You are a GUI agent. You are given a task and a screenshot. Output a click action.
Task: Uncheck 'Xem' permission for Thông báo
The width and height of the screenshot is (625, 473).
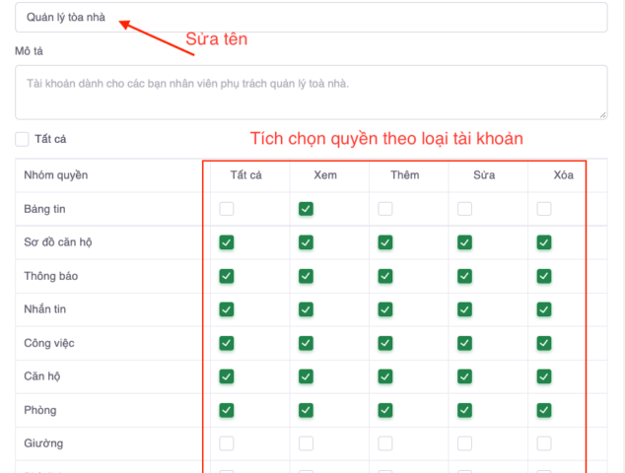[x=306, y=276]
